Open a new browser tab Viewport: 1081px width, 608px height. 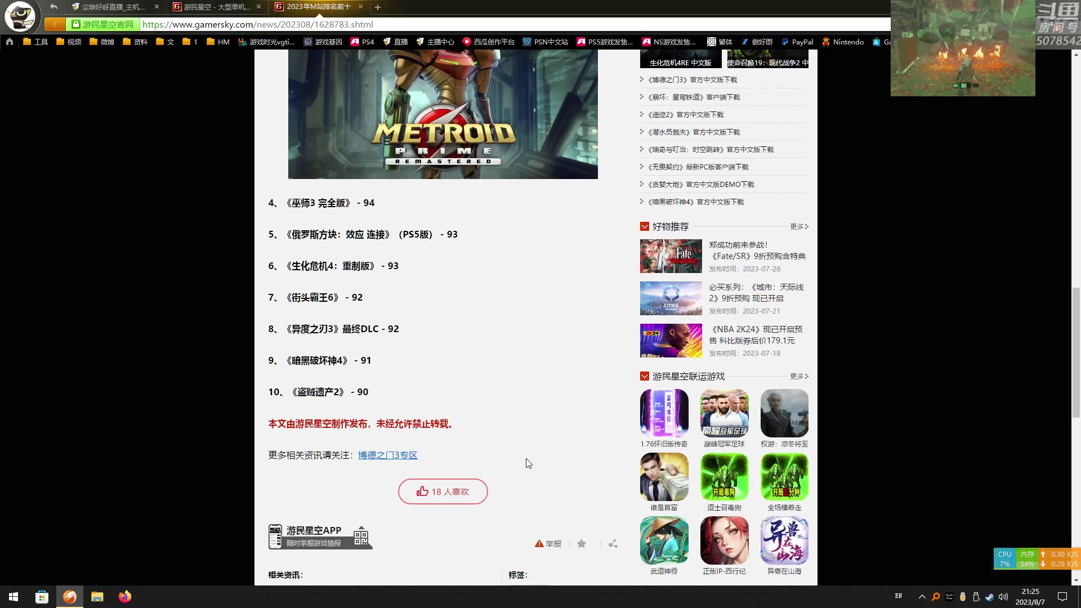[378, 7]
